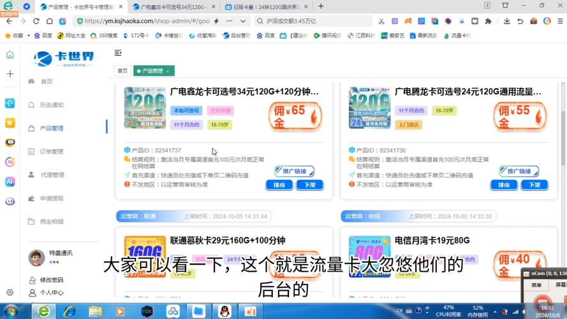Toggle the sidebar collapse hamburger icon
This screenshot has height=319, width=567.
118,53
